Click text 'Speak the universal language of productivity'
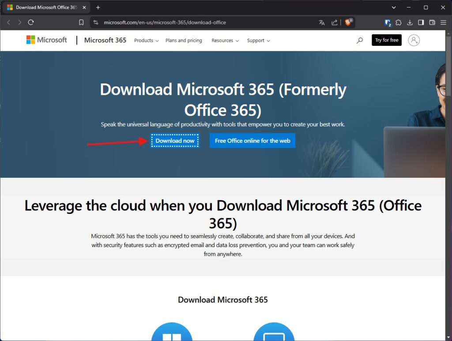Screen dimensions: 452x341 (x=223, y=124)
